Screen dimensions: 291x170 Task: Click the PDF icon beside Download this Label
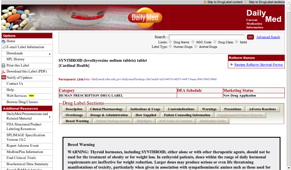click(x=3, y=72)
